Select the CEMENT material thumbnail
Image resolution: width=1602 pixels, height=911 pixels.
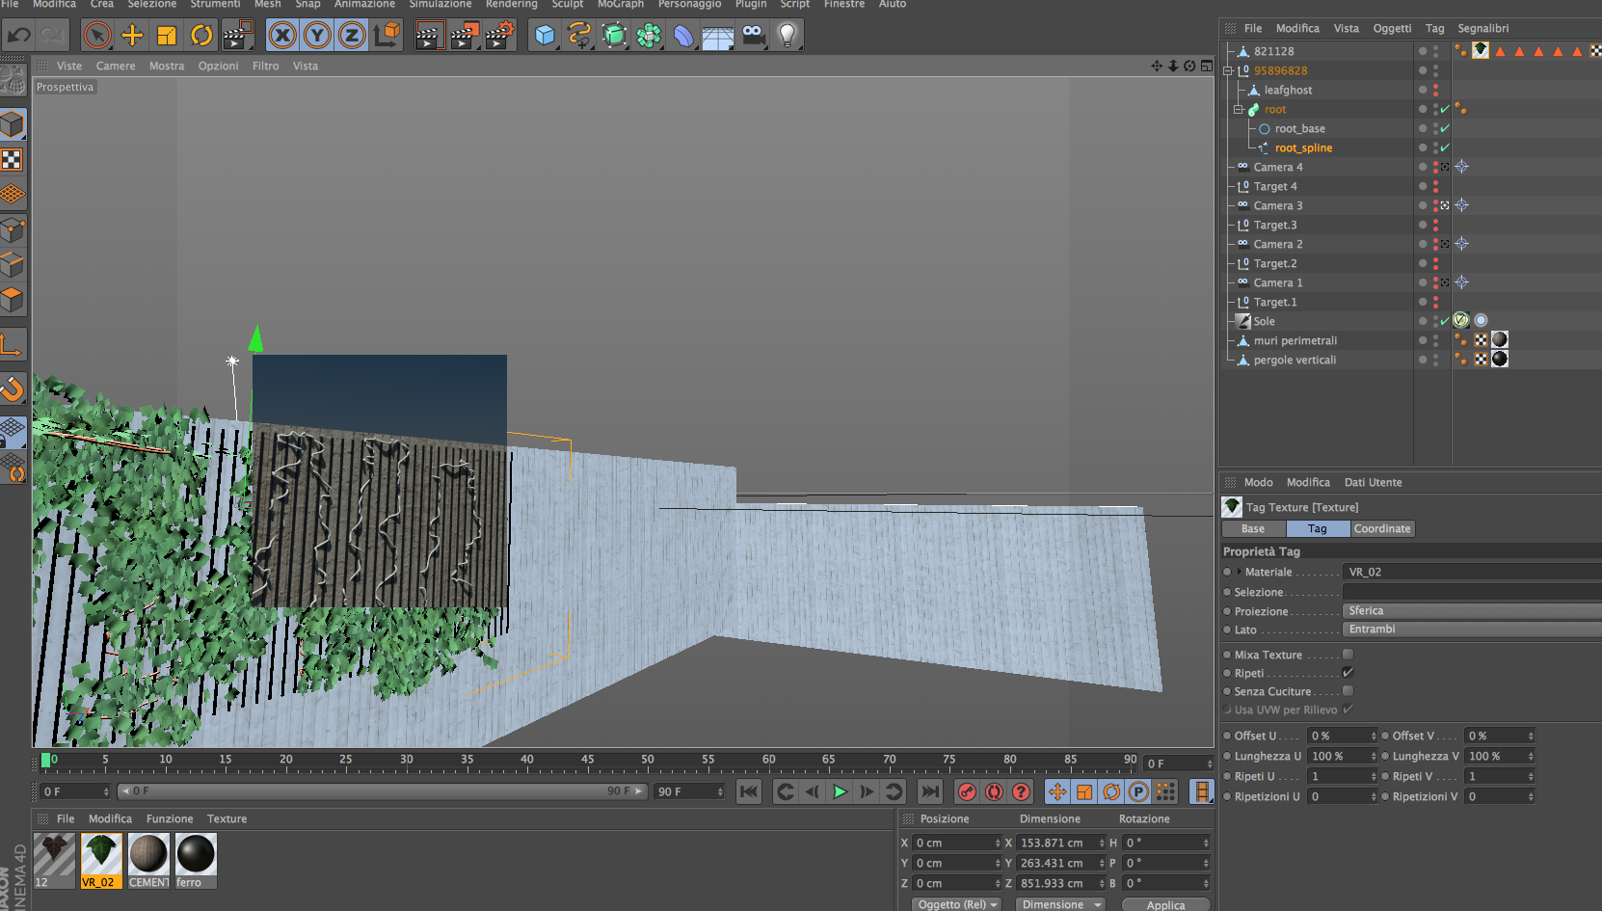148,855
